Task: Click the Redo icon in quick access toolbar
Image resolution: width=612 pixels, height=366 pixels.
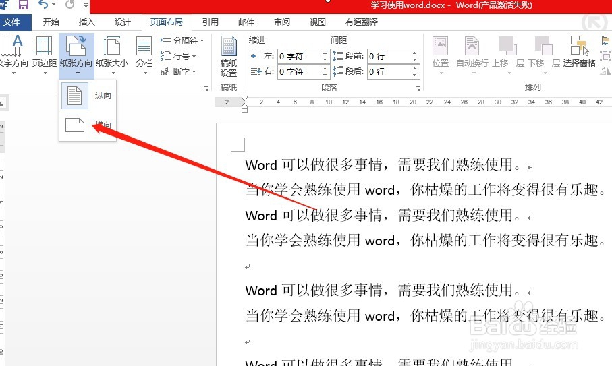Action: 70,5
